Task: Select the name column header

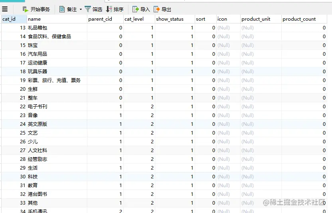Action: 57,19
